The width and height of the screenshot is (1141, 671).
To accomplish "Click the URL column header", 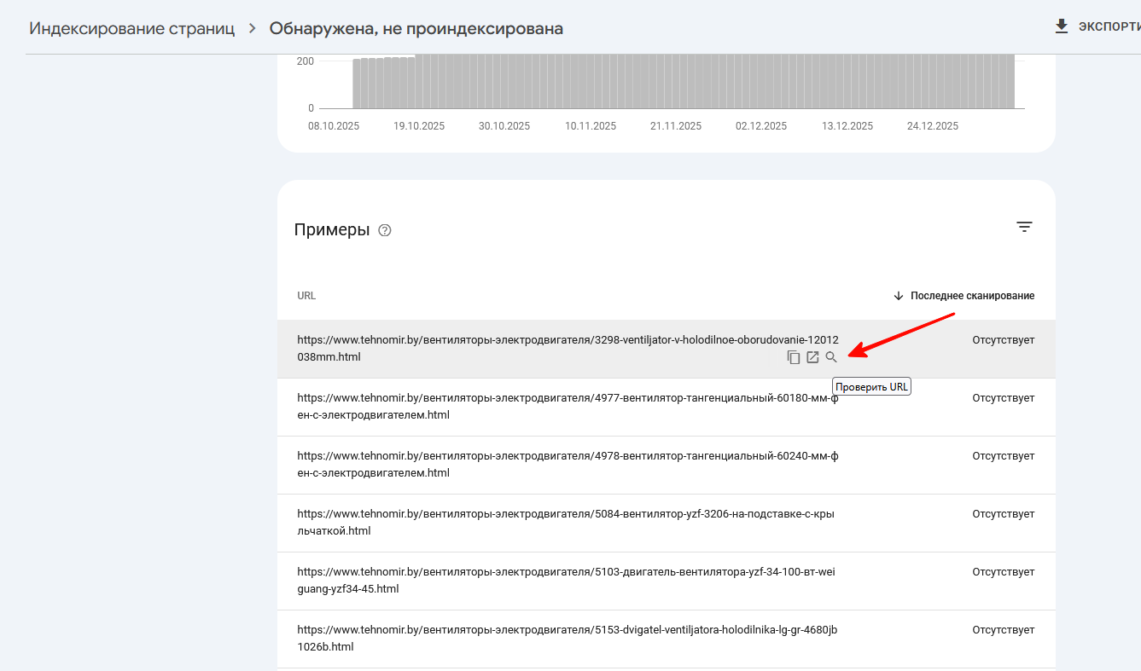I will click(306, 296).
